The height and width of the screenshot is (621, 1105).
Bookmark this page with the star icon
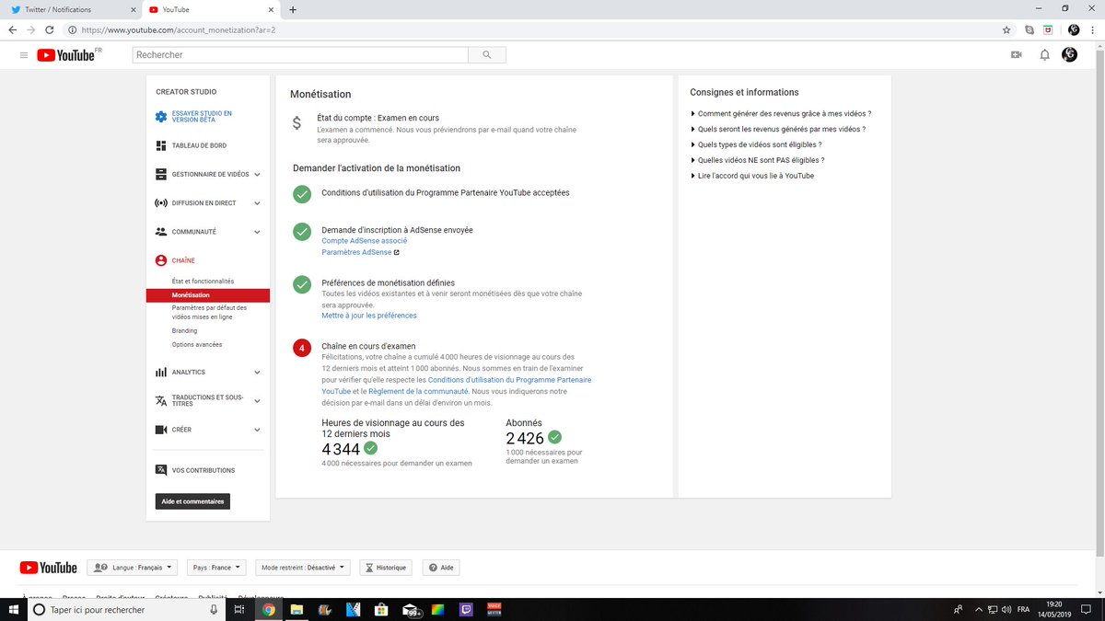(1006, 29)
